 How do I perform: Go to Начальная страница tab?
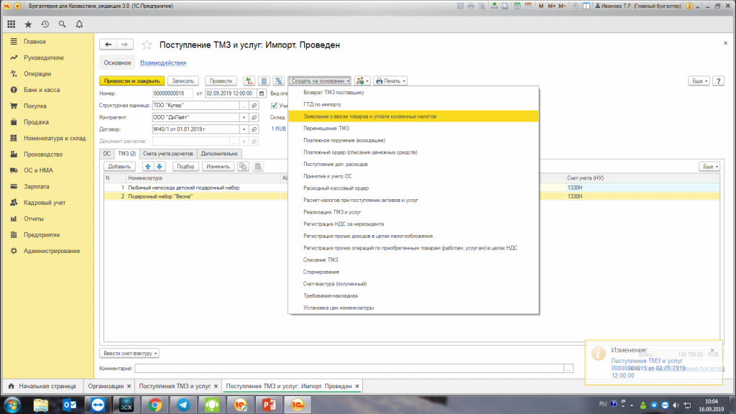42,386
